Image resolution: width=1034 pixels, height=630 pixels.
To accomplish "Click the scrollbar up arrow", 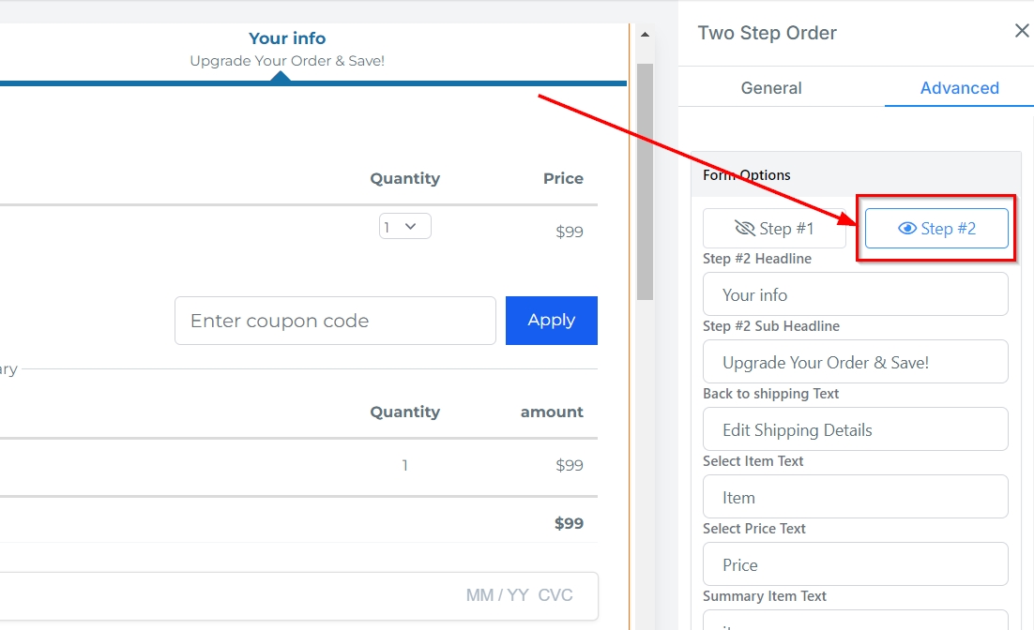I will pyautogui.click(x=645, y=35).
